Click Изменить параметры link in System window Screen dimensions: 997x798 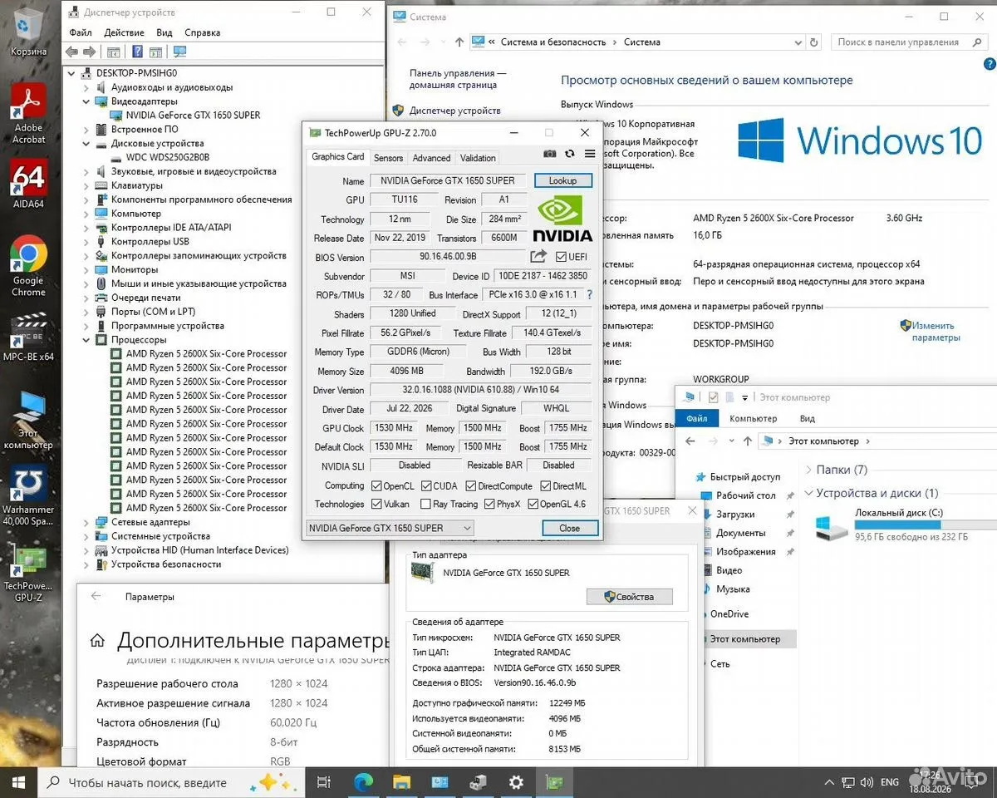tap(936, 332)
